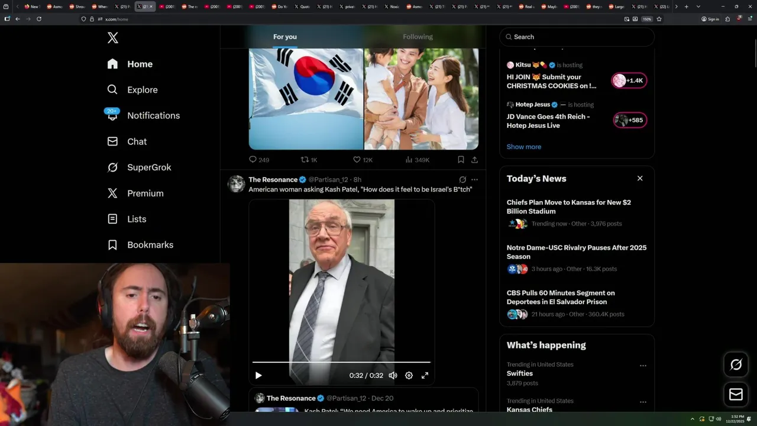
Task: Click Grok explain icon on Resonance post
Action: [462, 179]
